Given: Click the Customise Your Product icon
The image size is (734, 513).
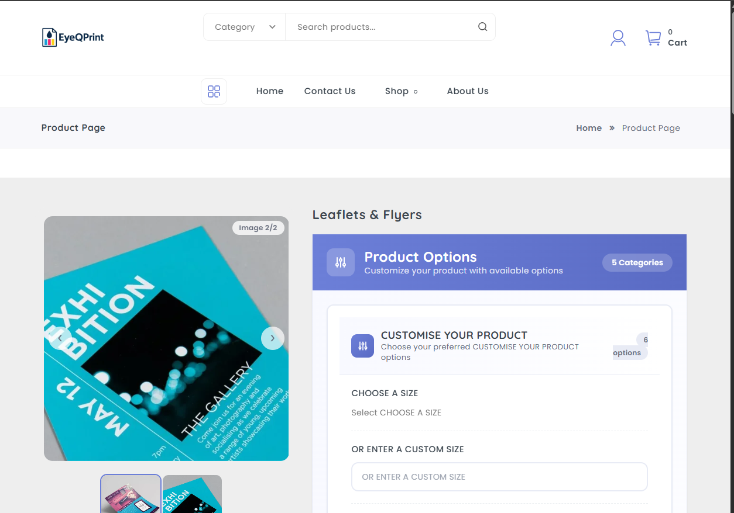Looking at the screenshot, I should pos(362,346).
